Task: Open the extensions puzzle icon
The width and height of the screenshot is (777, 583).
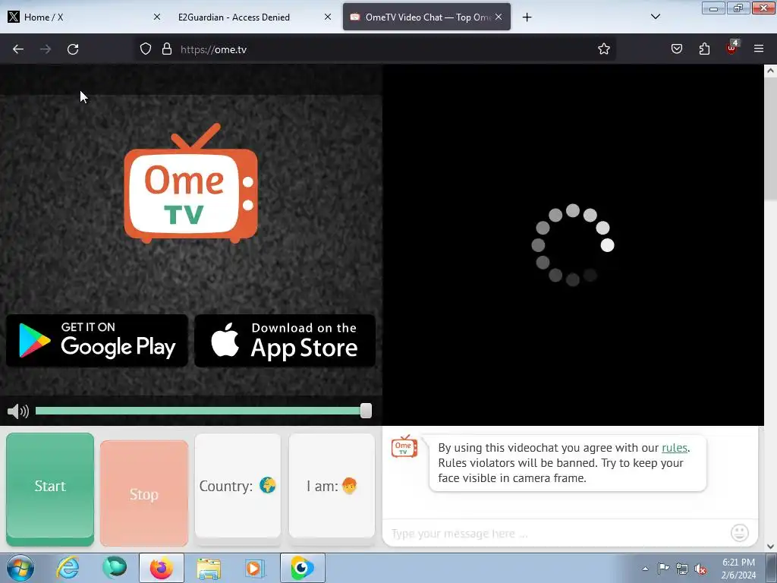Action: click(x=704, y=49)
